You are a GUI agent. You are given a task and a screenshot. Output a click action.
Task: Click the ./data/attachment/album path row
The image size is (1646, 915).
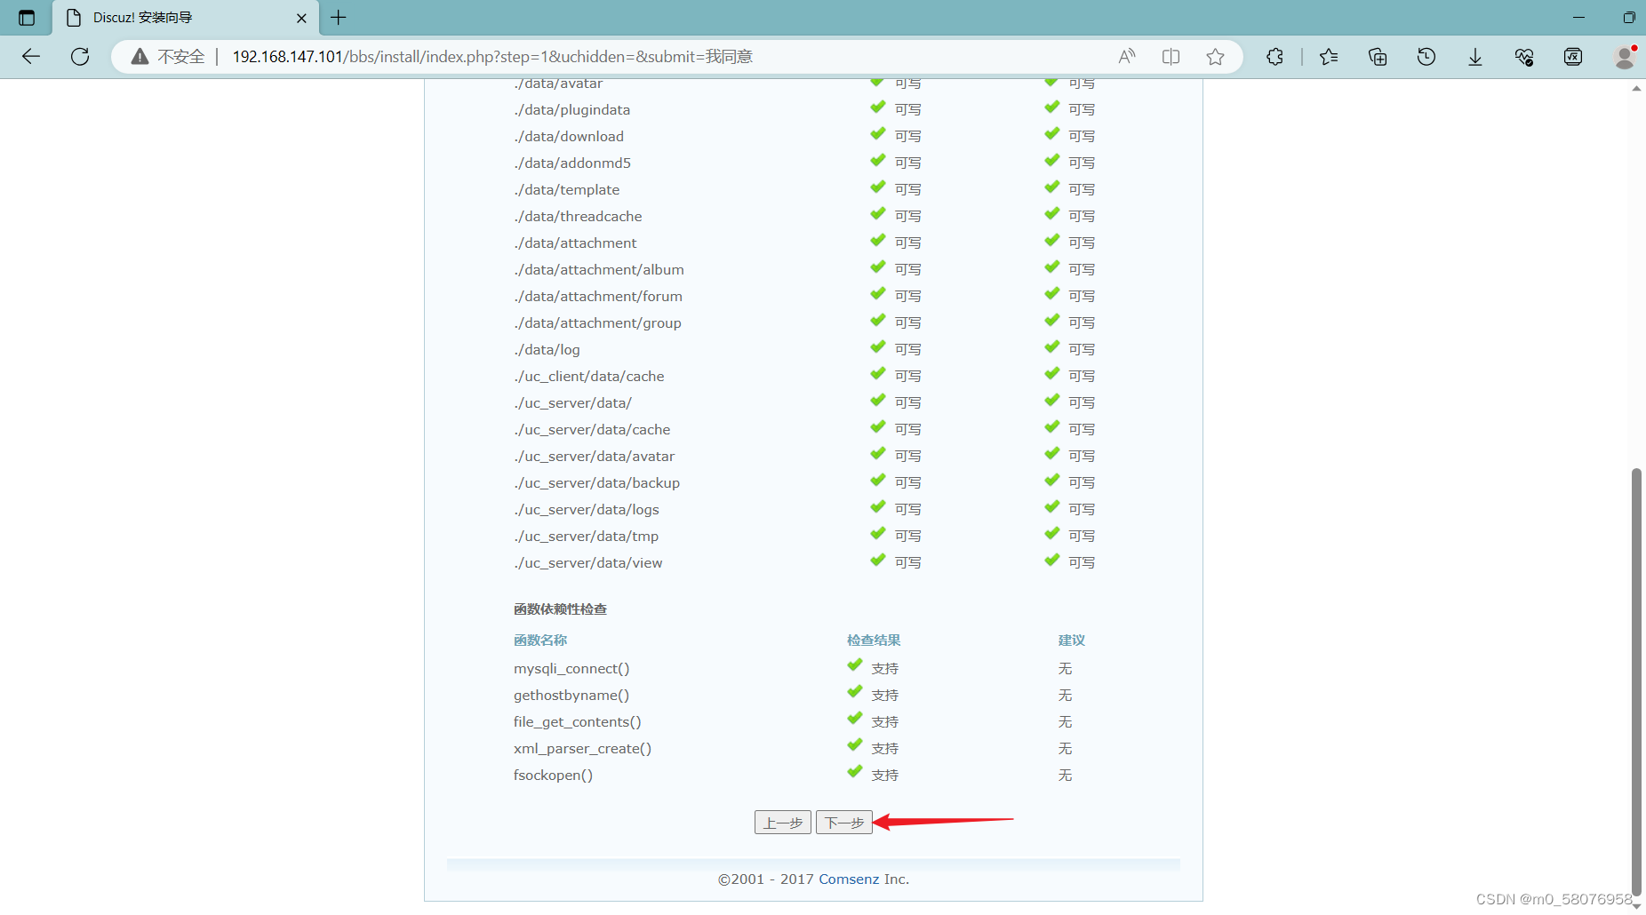tap(599, 270)
